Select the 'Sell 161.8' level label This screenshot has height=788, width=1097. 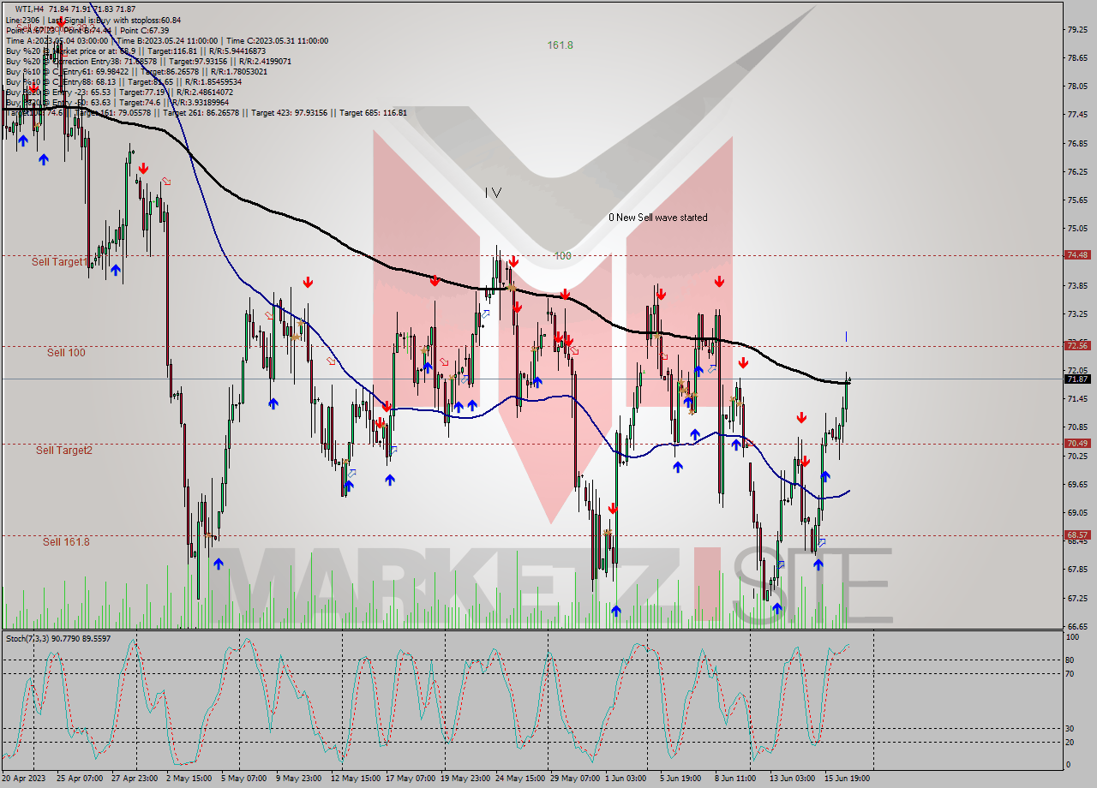66,541
